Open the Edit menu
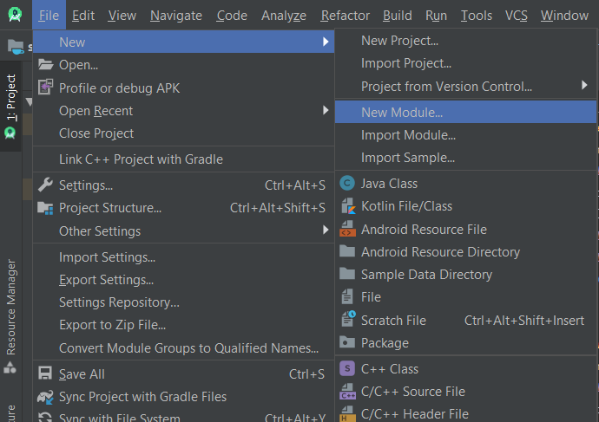This screenshot has height=422, width=599. [x=82, y=16]
